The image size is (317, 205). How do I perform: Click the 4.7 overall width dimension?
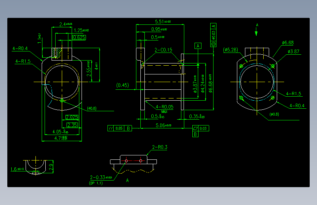61,138
